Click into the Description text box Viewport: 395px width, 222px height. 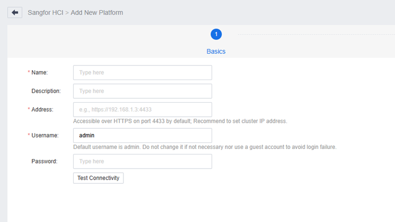[x=143, y=91]
